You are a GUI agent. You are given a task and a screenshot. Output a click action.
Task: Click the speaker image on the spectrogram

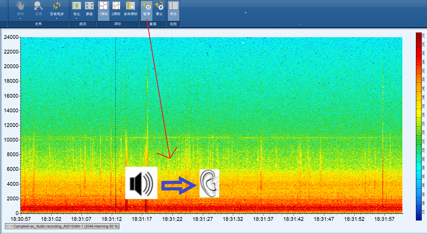pyautogui.click(x=141, y=183)
